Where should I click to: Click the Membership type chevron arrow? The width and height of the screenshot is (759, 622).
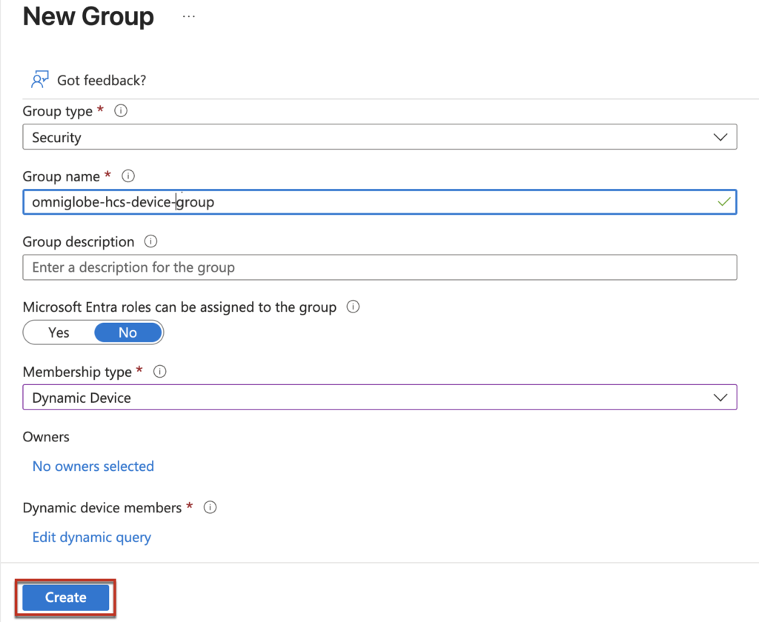click(720, 398)
